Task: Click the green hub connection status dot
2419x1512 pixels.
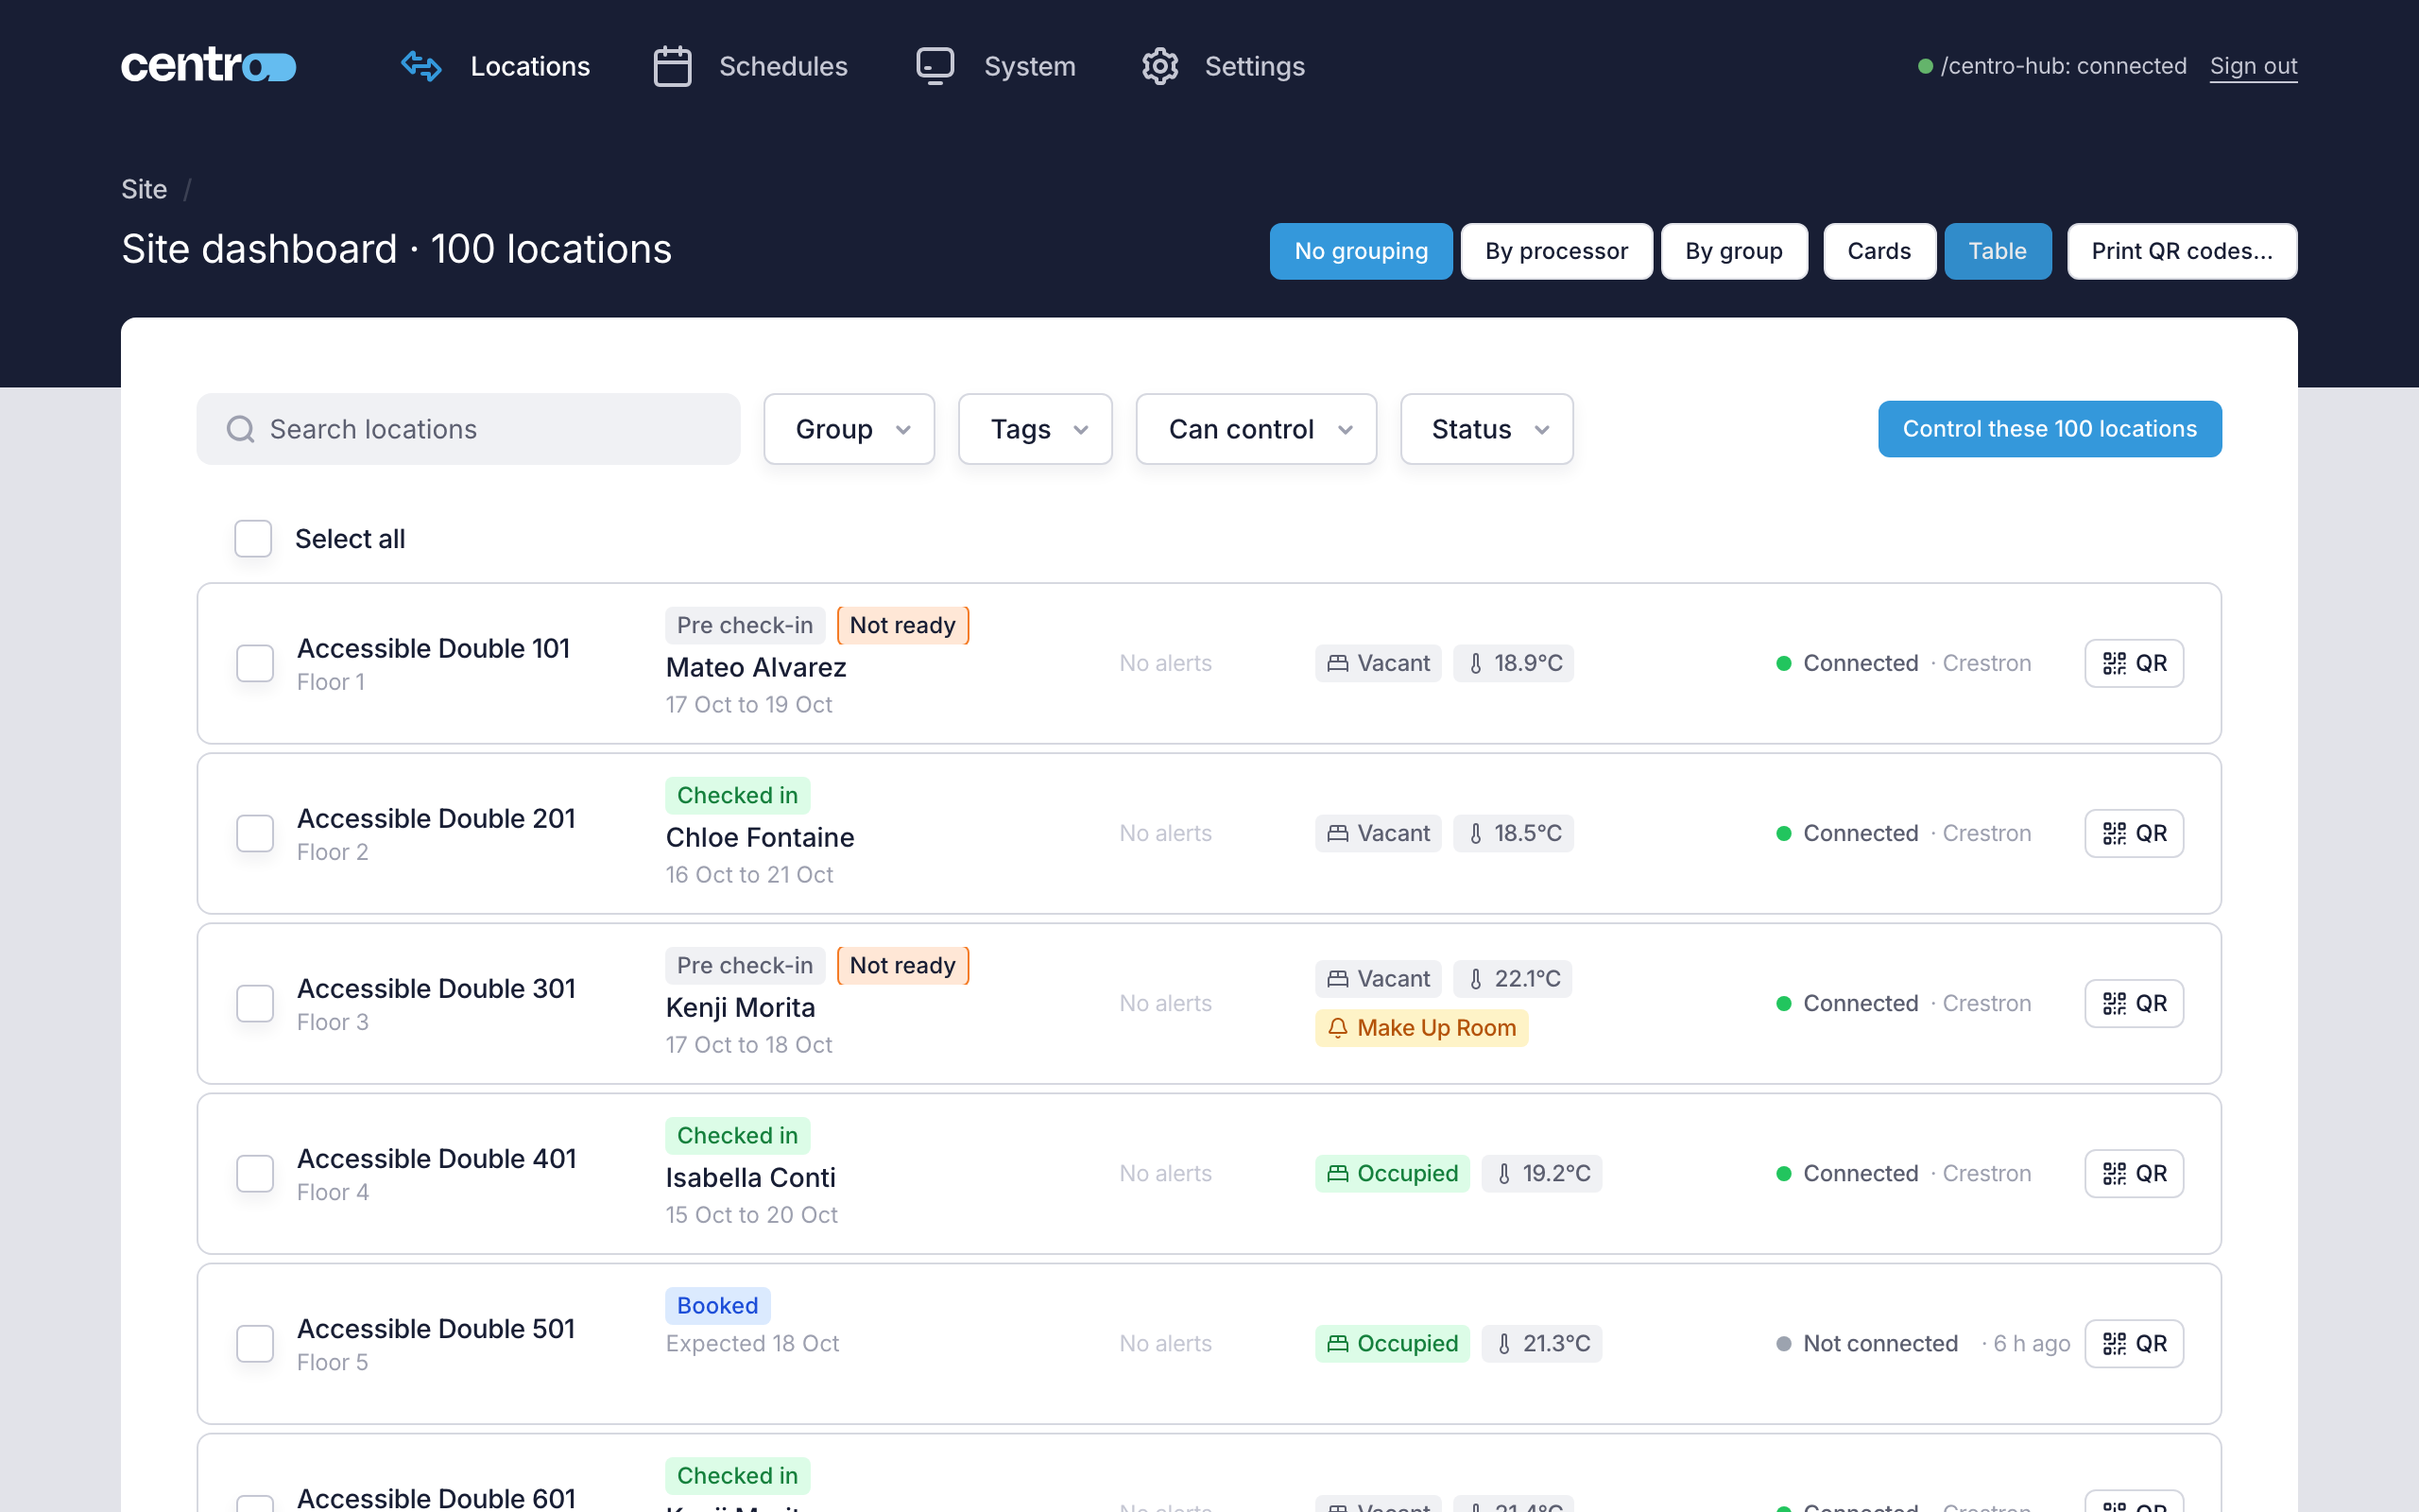Action: click(x=1924, y=66)
